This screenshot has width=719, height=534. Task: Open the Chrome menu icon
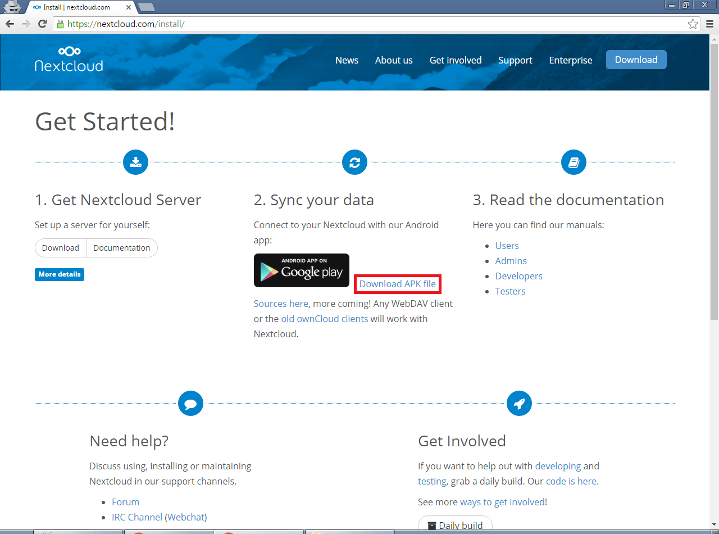pos(709,24)
